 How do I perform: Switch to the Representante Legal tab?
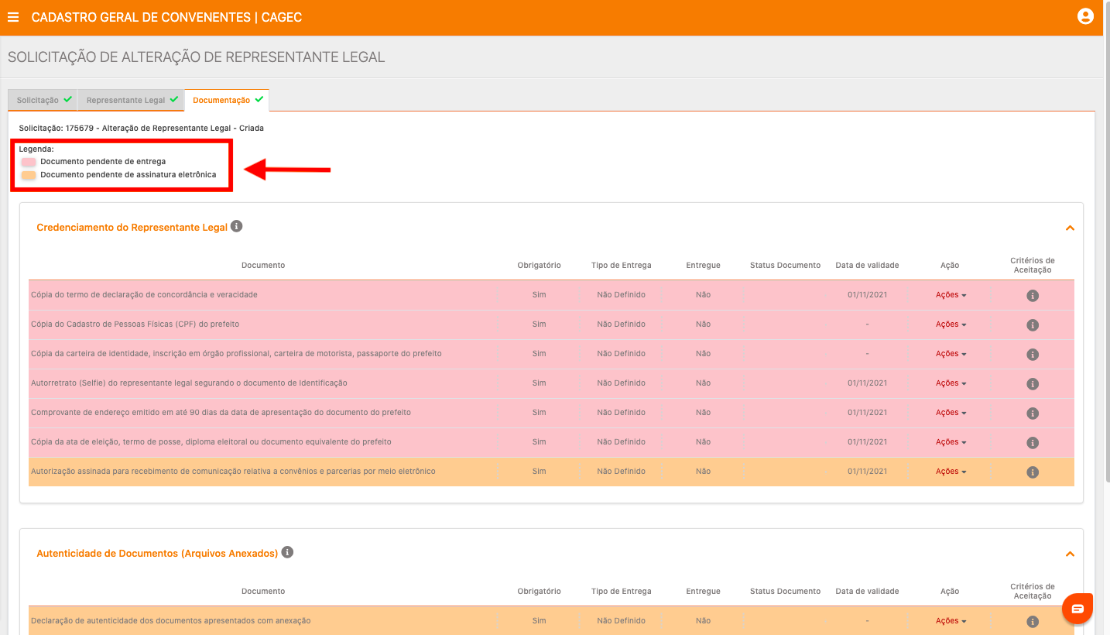click(131, 101)
